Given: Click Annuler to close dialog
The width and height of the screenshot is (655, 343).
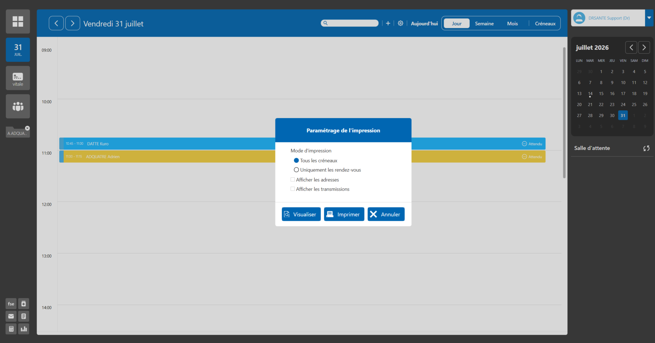Looking at the screenshot, I should point(386,214).
